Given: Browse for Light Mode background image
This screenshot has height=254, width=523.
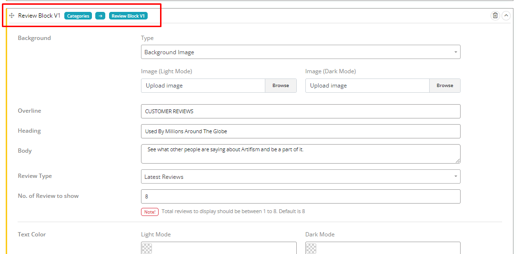Looking at the screenshot, I should pos(281,86).
